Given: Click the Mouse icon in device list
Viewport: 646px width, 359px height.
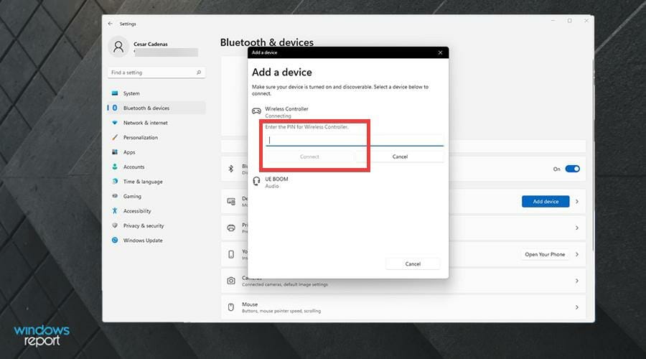Looking at the screenshot, I should click(231, 307).
